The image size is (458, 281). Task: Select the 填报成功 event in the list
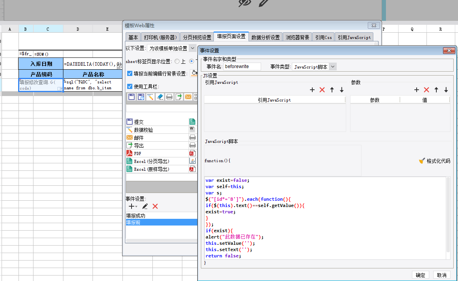(161, 216)
